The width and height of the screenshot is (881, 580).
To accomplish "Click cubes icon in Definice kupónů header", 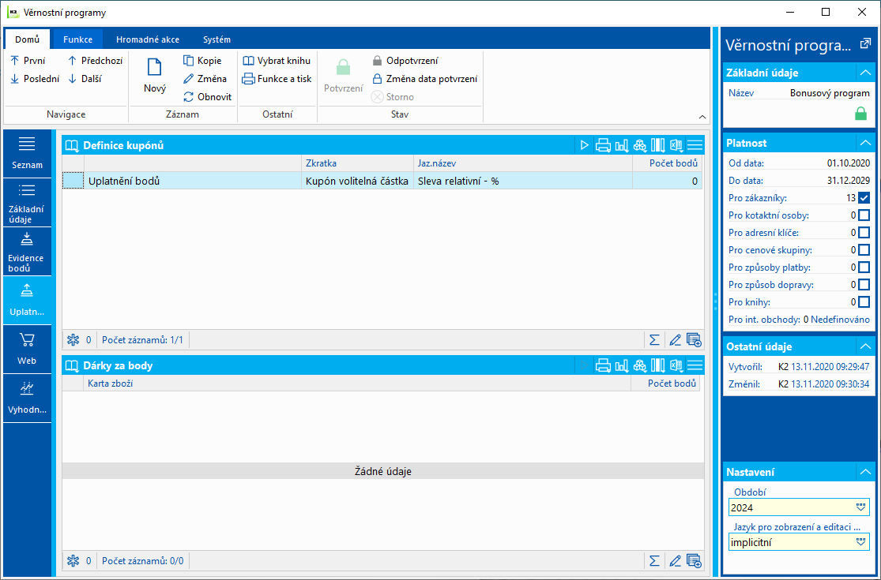I will [639, 145].
